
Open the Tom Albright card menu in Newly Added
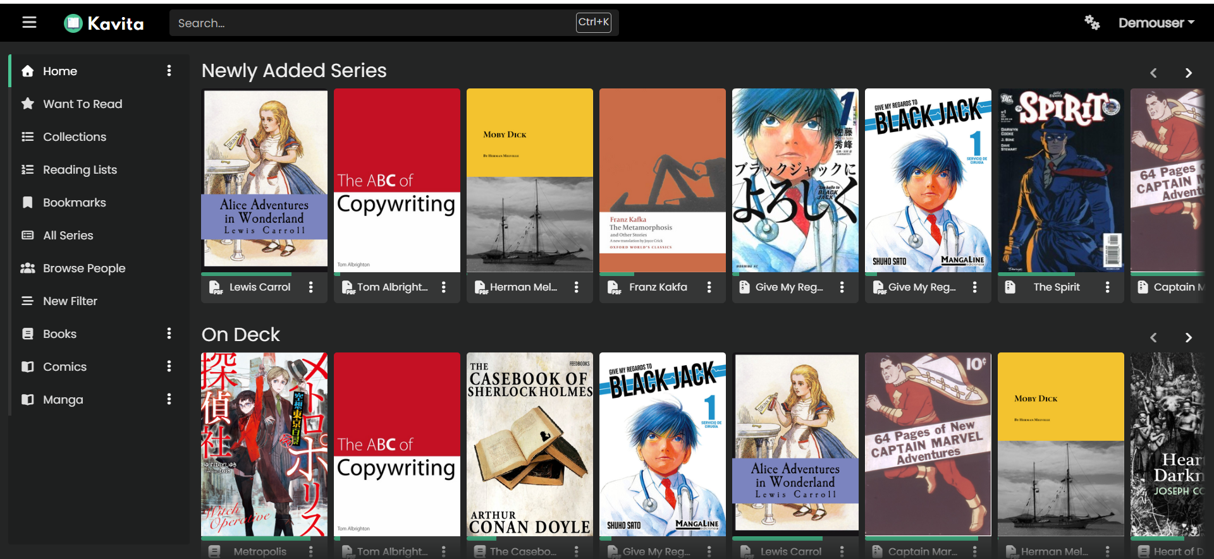tap(444, 287)
